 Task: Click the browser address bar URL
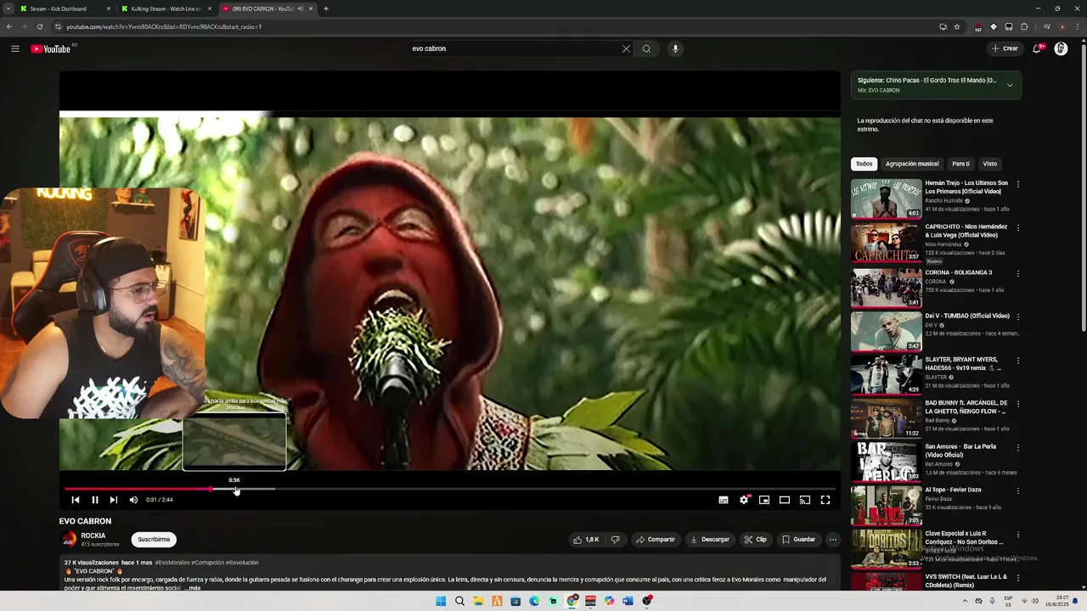164,26
